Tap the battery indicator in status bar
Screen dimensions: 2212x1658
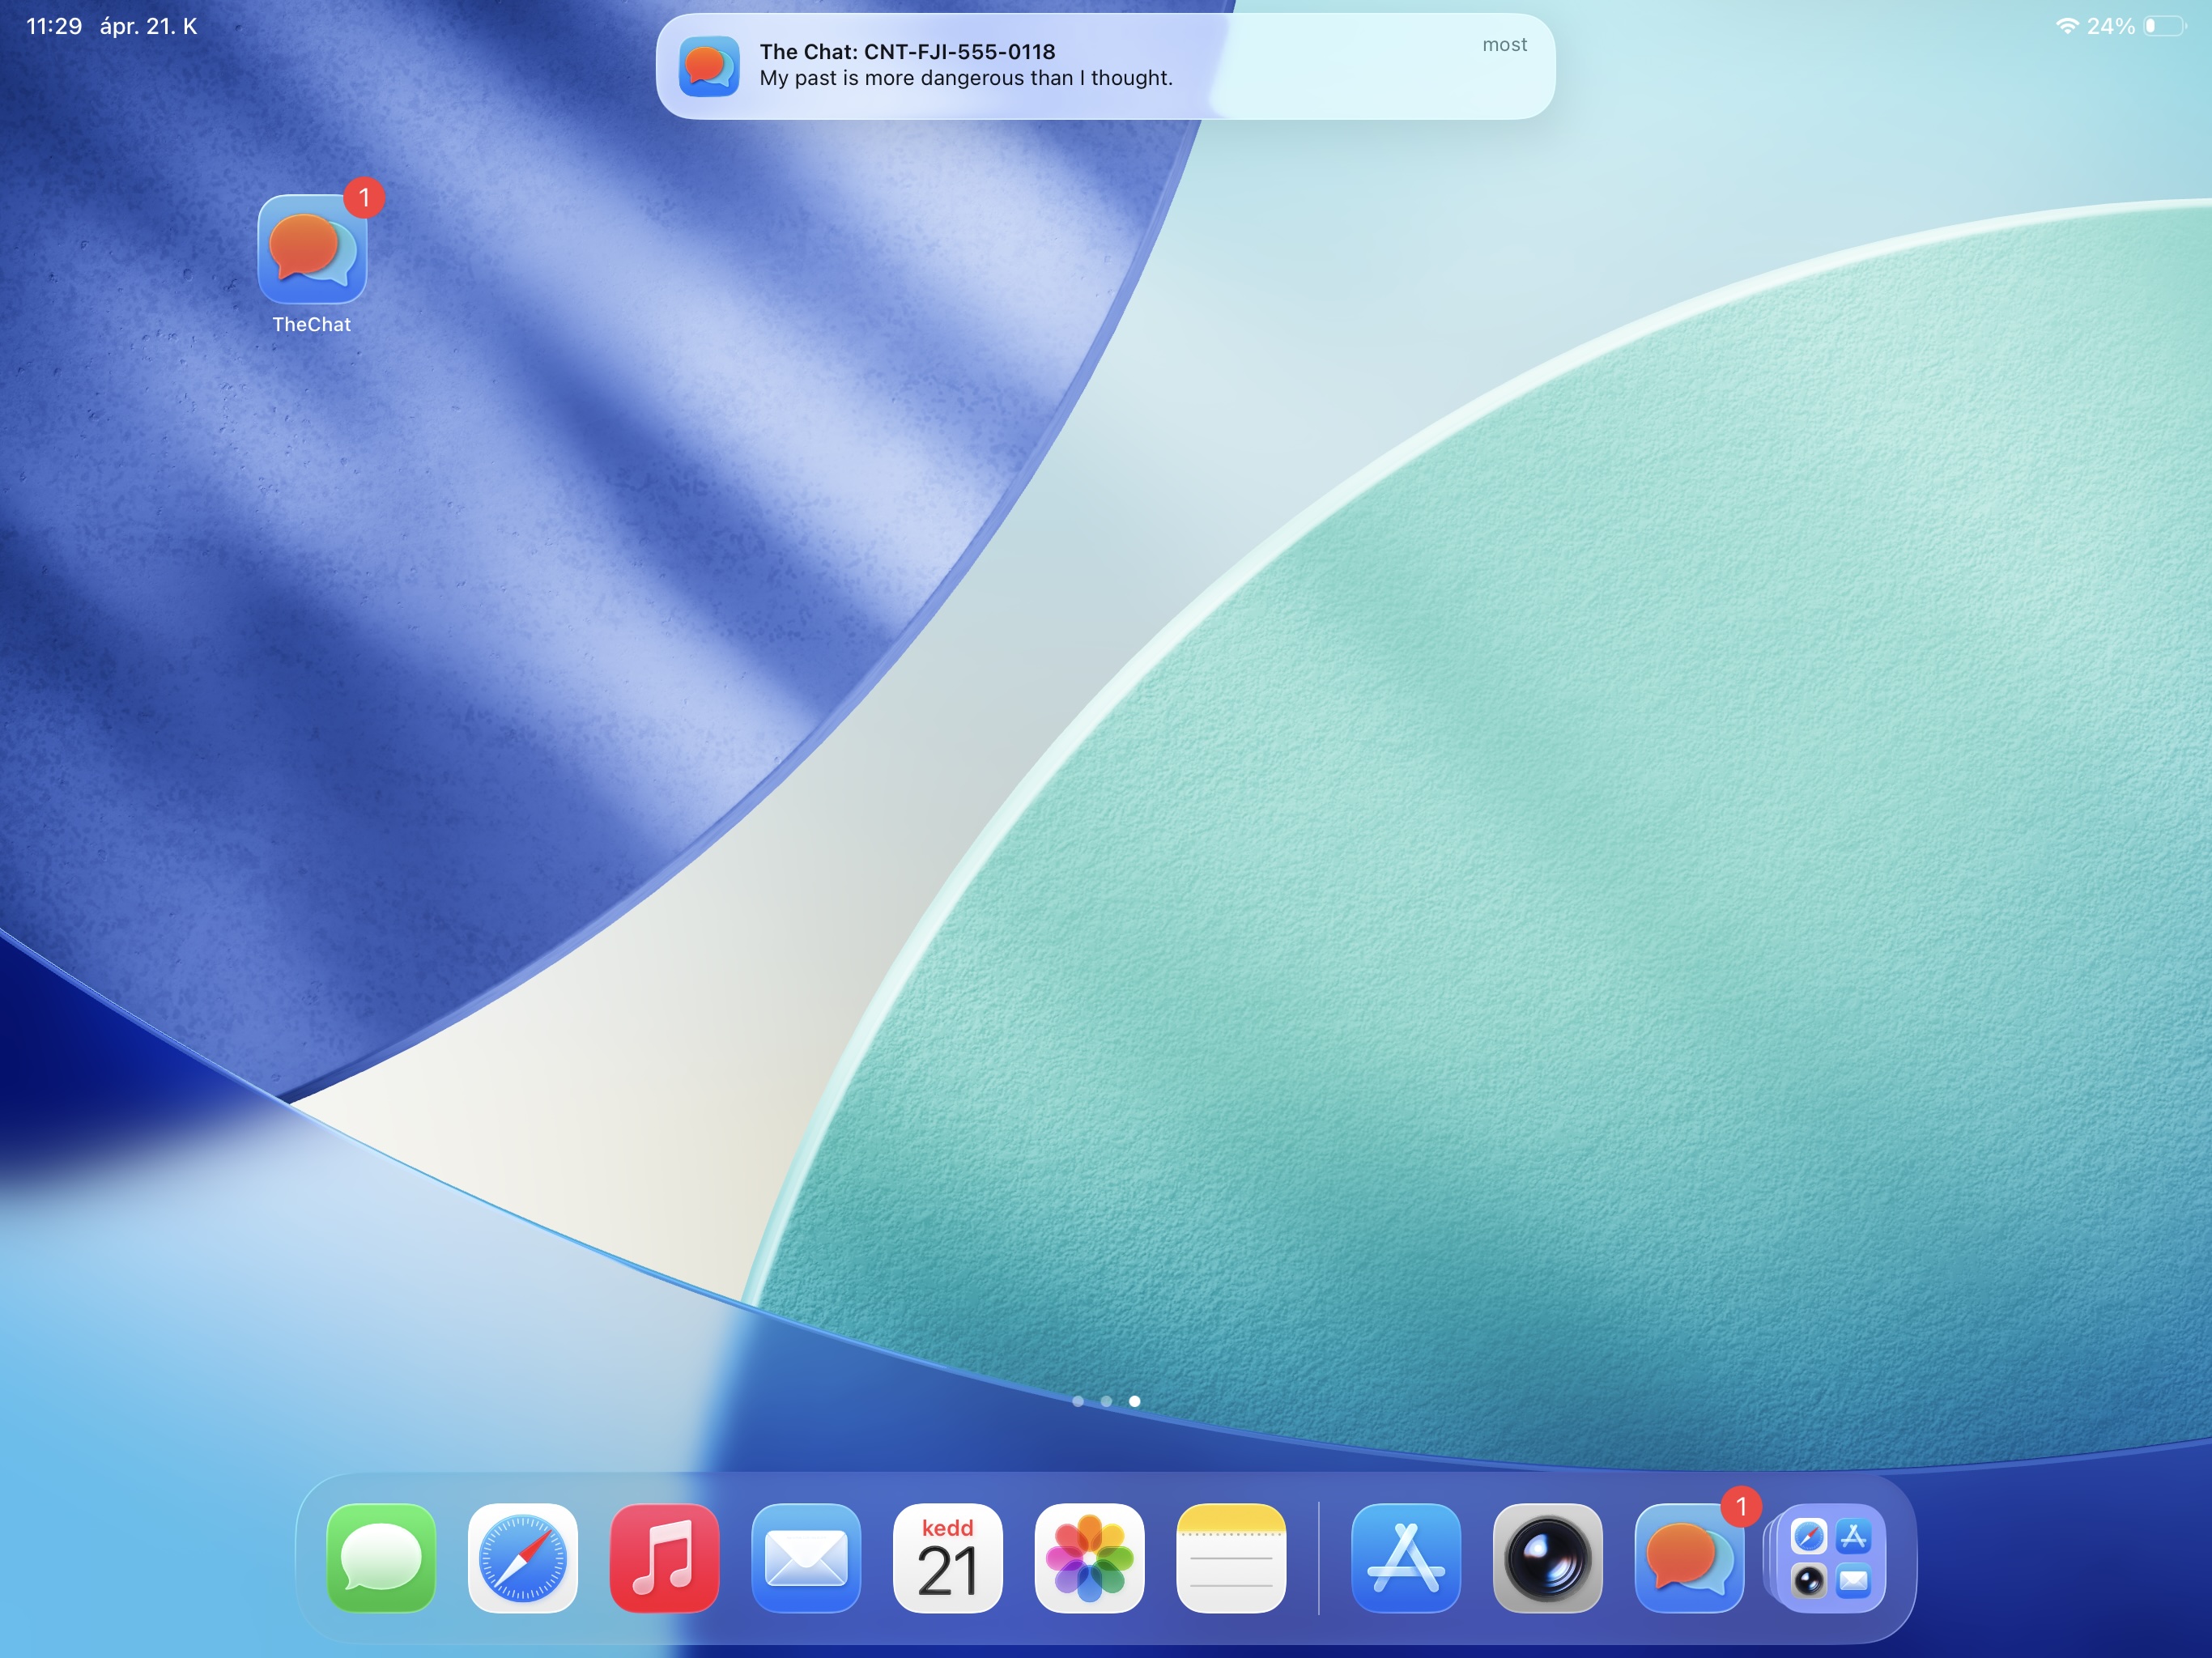click(2164, 26)
